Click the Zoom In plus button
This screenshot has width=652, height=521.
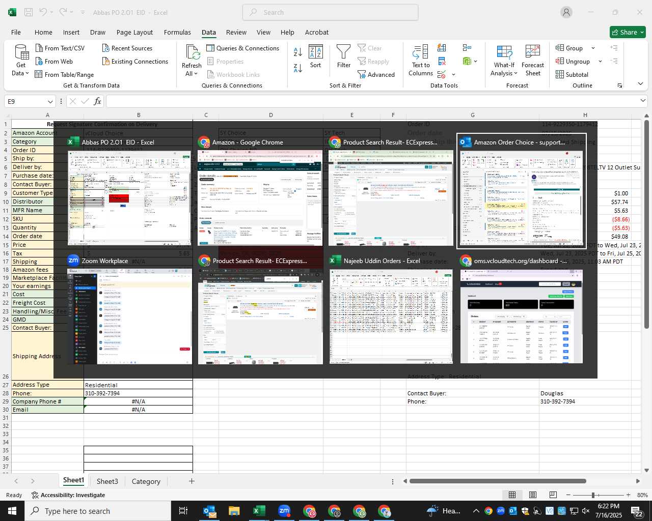[628, 495]
